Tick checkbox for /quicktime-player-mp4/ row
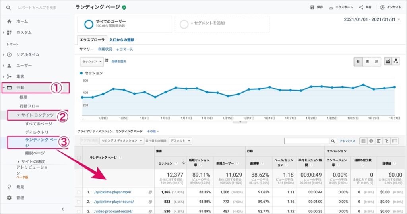 (x=79, y=192)
